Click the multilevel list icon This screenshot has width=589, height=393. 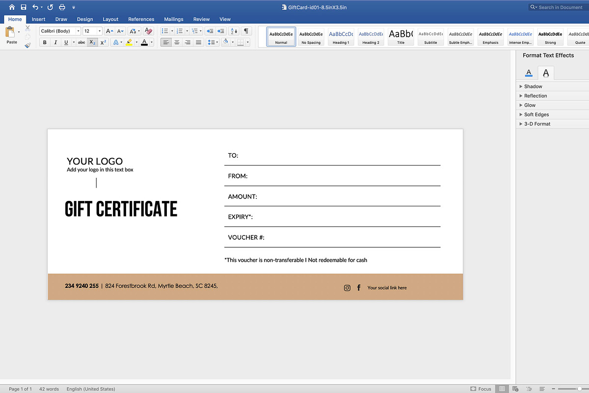(x=194, y=31)
